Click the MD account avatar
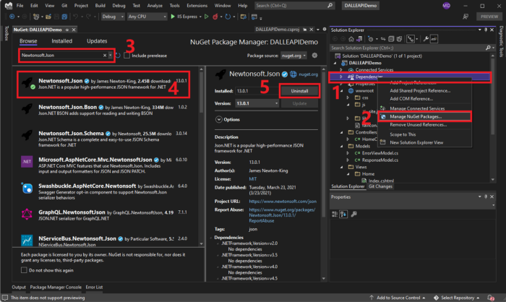 (x=446, y=6)
